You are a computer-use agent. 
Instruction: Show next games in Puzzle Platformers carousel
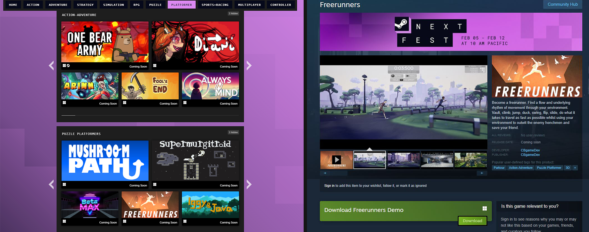(x=249, y=184)
